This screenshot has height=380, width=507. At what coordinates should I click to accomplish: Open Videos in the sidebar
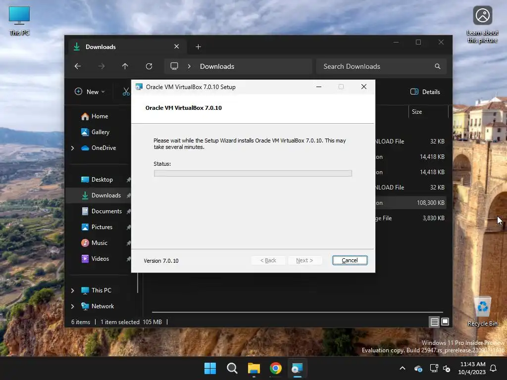coord(100,258)
